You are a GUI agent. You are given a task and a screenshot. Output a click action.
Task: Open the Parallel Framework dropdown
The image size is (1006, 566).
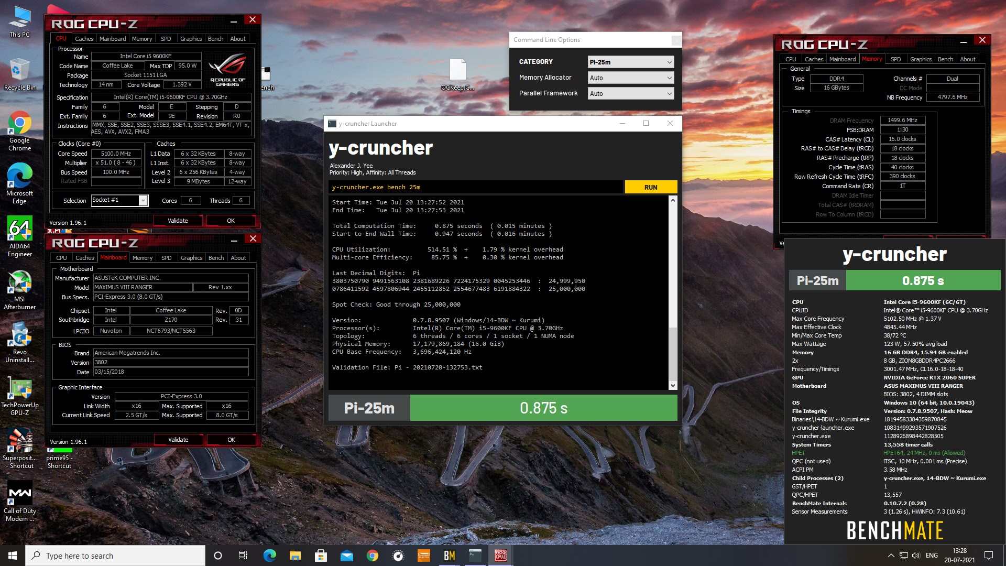[631, 93]
